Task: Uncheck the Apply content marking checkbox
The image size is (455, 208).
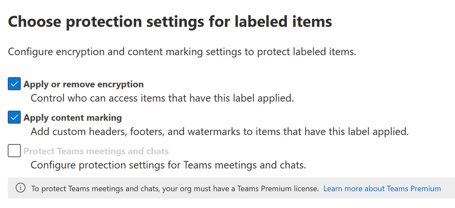Action: pyautogui.click(x=14, y=117)
